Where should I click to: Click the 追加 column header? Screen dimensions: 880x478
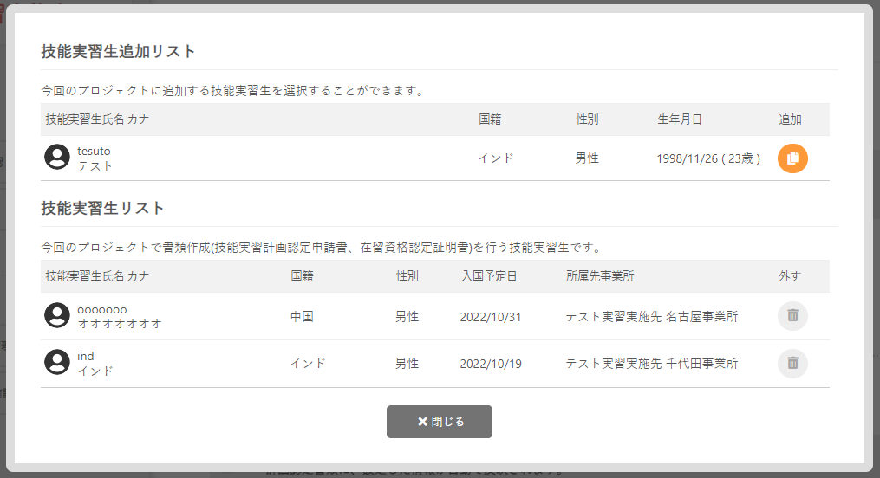790,119
